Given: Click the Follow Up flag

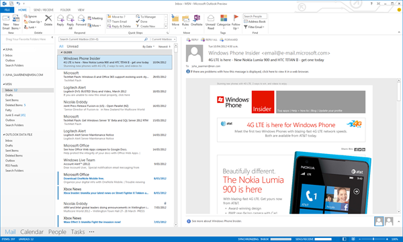Looking at the screenshot, I should pyautogui.click(x=236, y=18).
